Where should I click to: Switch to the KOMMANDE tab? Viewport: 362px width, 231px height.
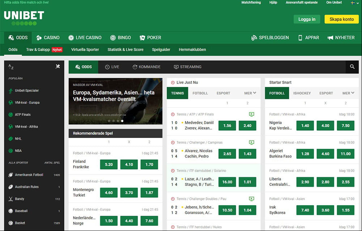(x=146, y=67)
